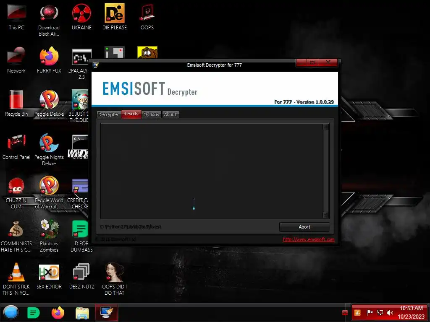
Task: Select the UKRAINE radiation desktop icon
Action: pyautogui.click(x=81, y=17)
